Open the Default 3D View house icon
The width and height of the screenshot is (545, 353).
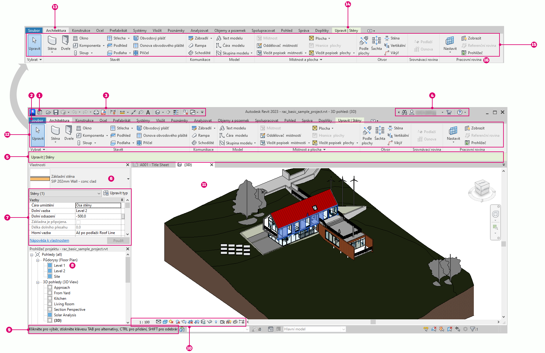(x=158, y=112)
